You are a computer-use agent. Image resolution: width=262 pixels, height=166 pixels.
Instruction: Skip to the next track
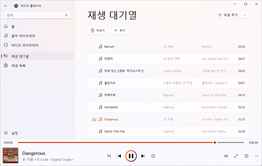[x=143, y=156]
